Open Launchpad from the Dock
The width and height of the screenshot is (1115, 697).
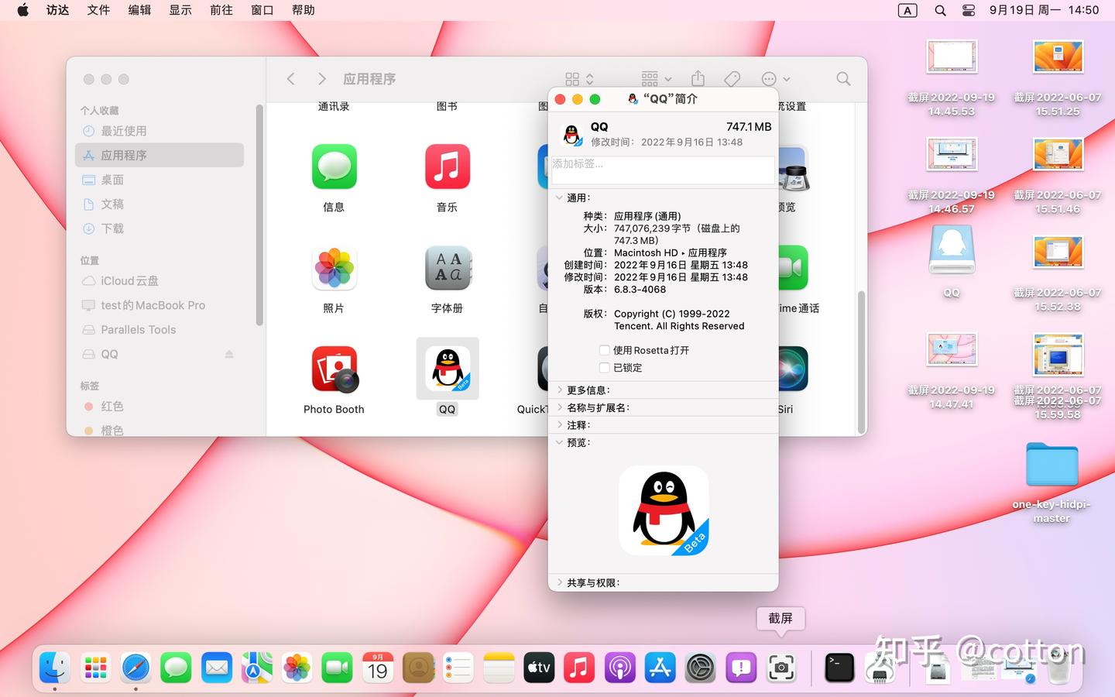tap(94, 667)
